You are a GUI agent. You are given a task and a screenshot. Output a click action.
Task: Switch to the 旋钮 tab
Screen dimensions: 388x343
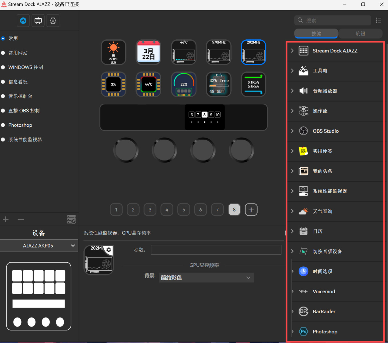(x=360, y=33)
